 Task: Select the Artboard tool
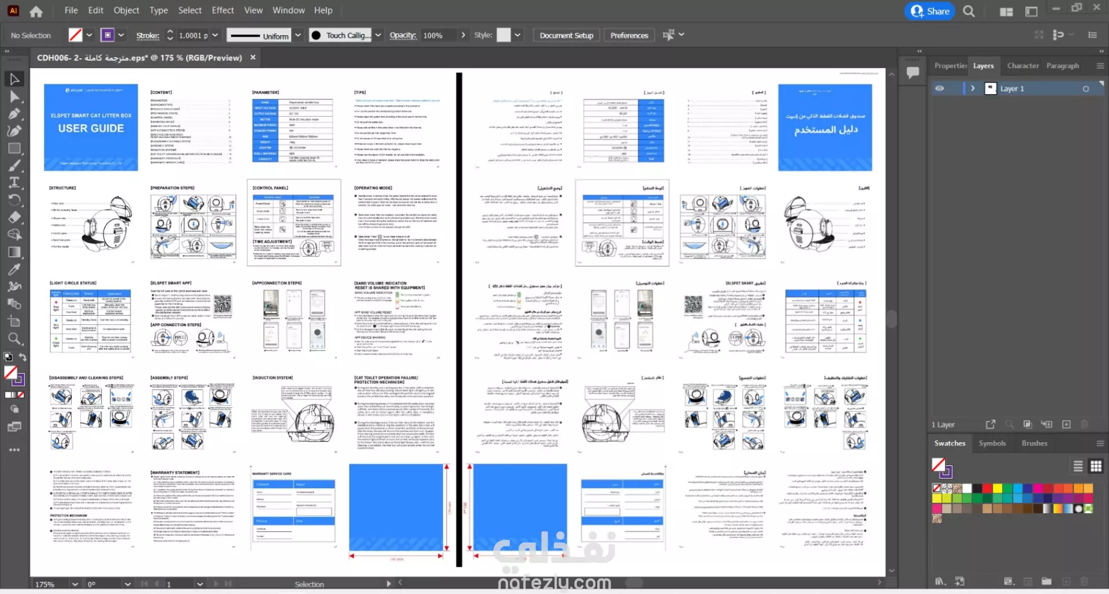click(x=14, y=322)
